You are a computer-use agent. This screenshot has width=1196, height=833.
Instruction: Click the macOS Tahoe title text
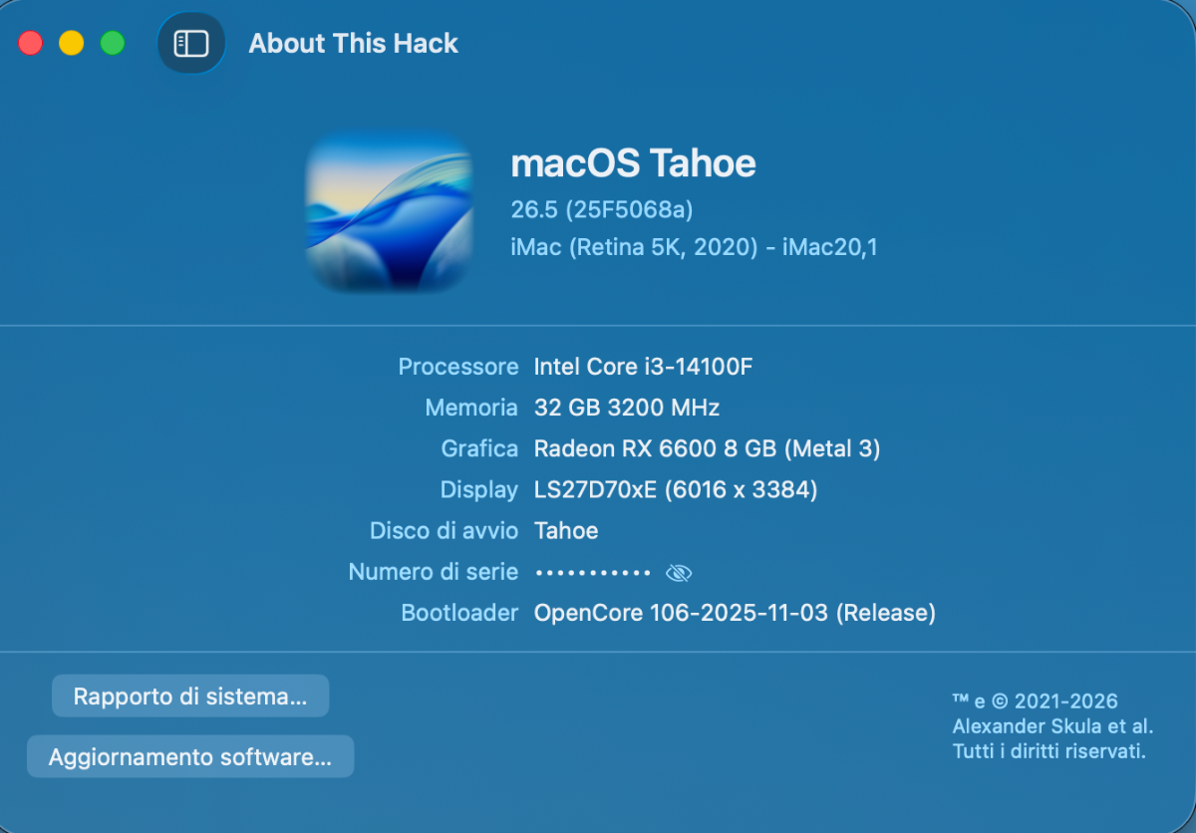633,163
